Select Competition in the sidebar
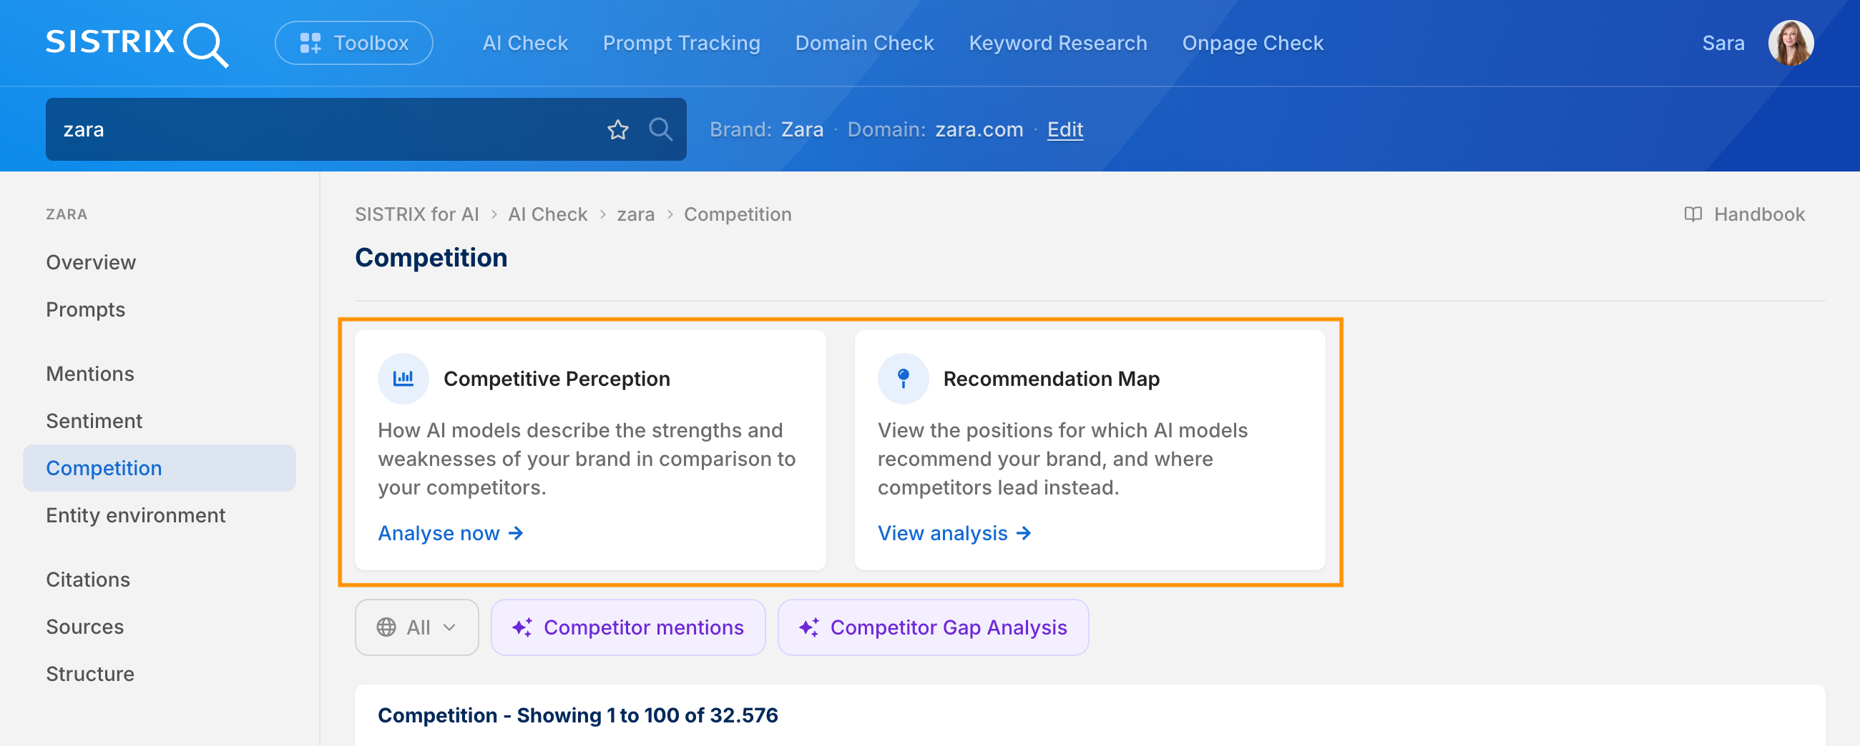 (160, 468)
